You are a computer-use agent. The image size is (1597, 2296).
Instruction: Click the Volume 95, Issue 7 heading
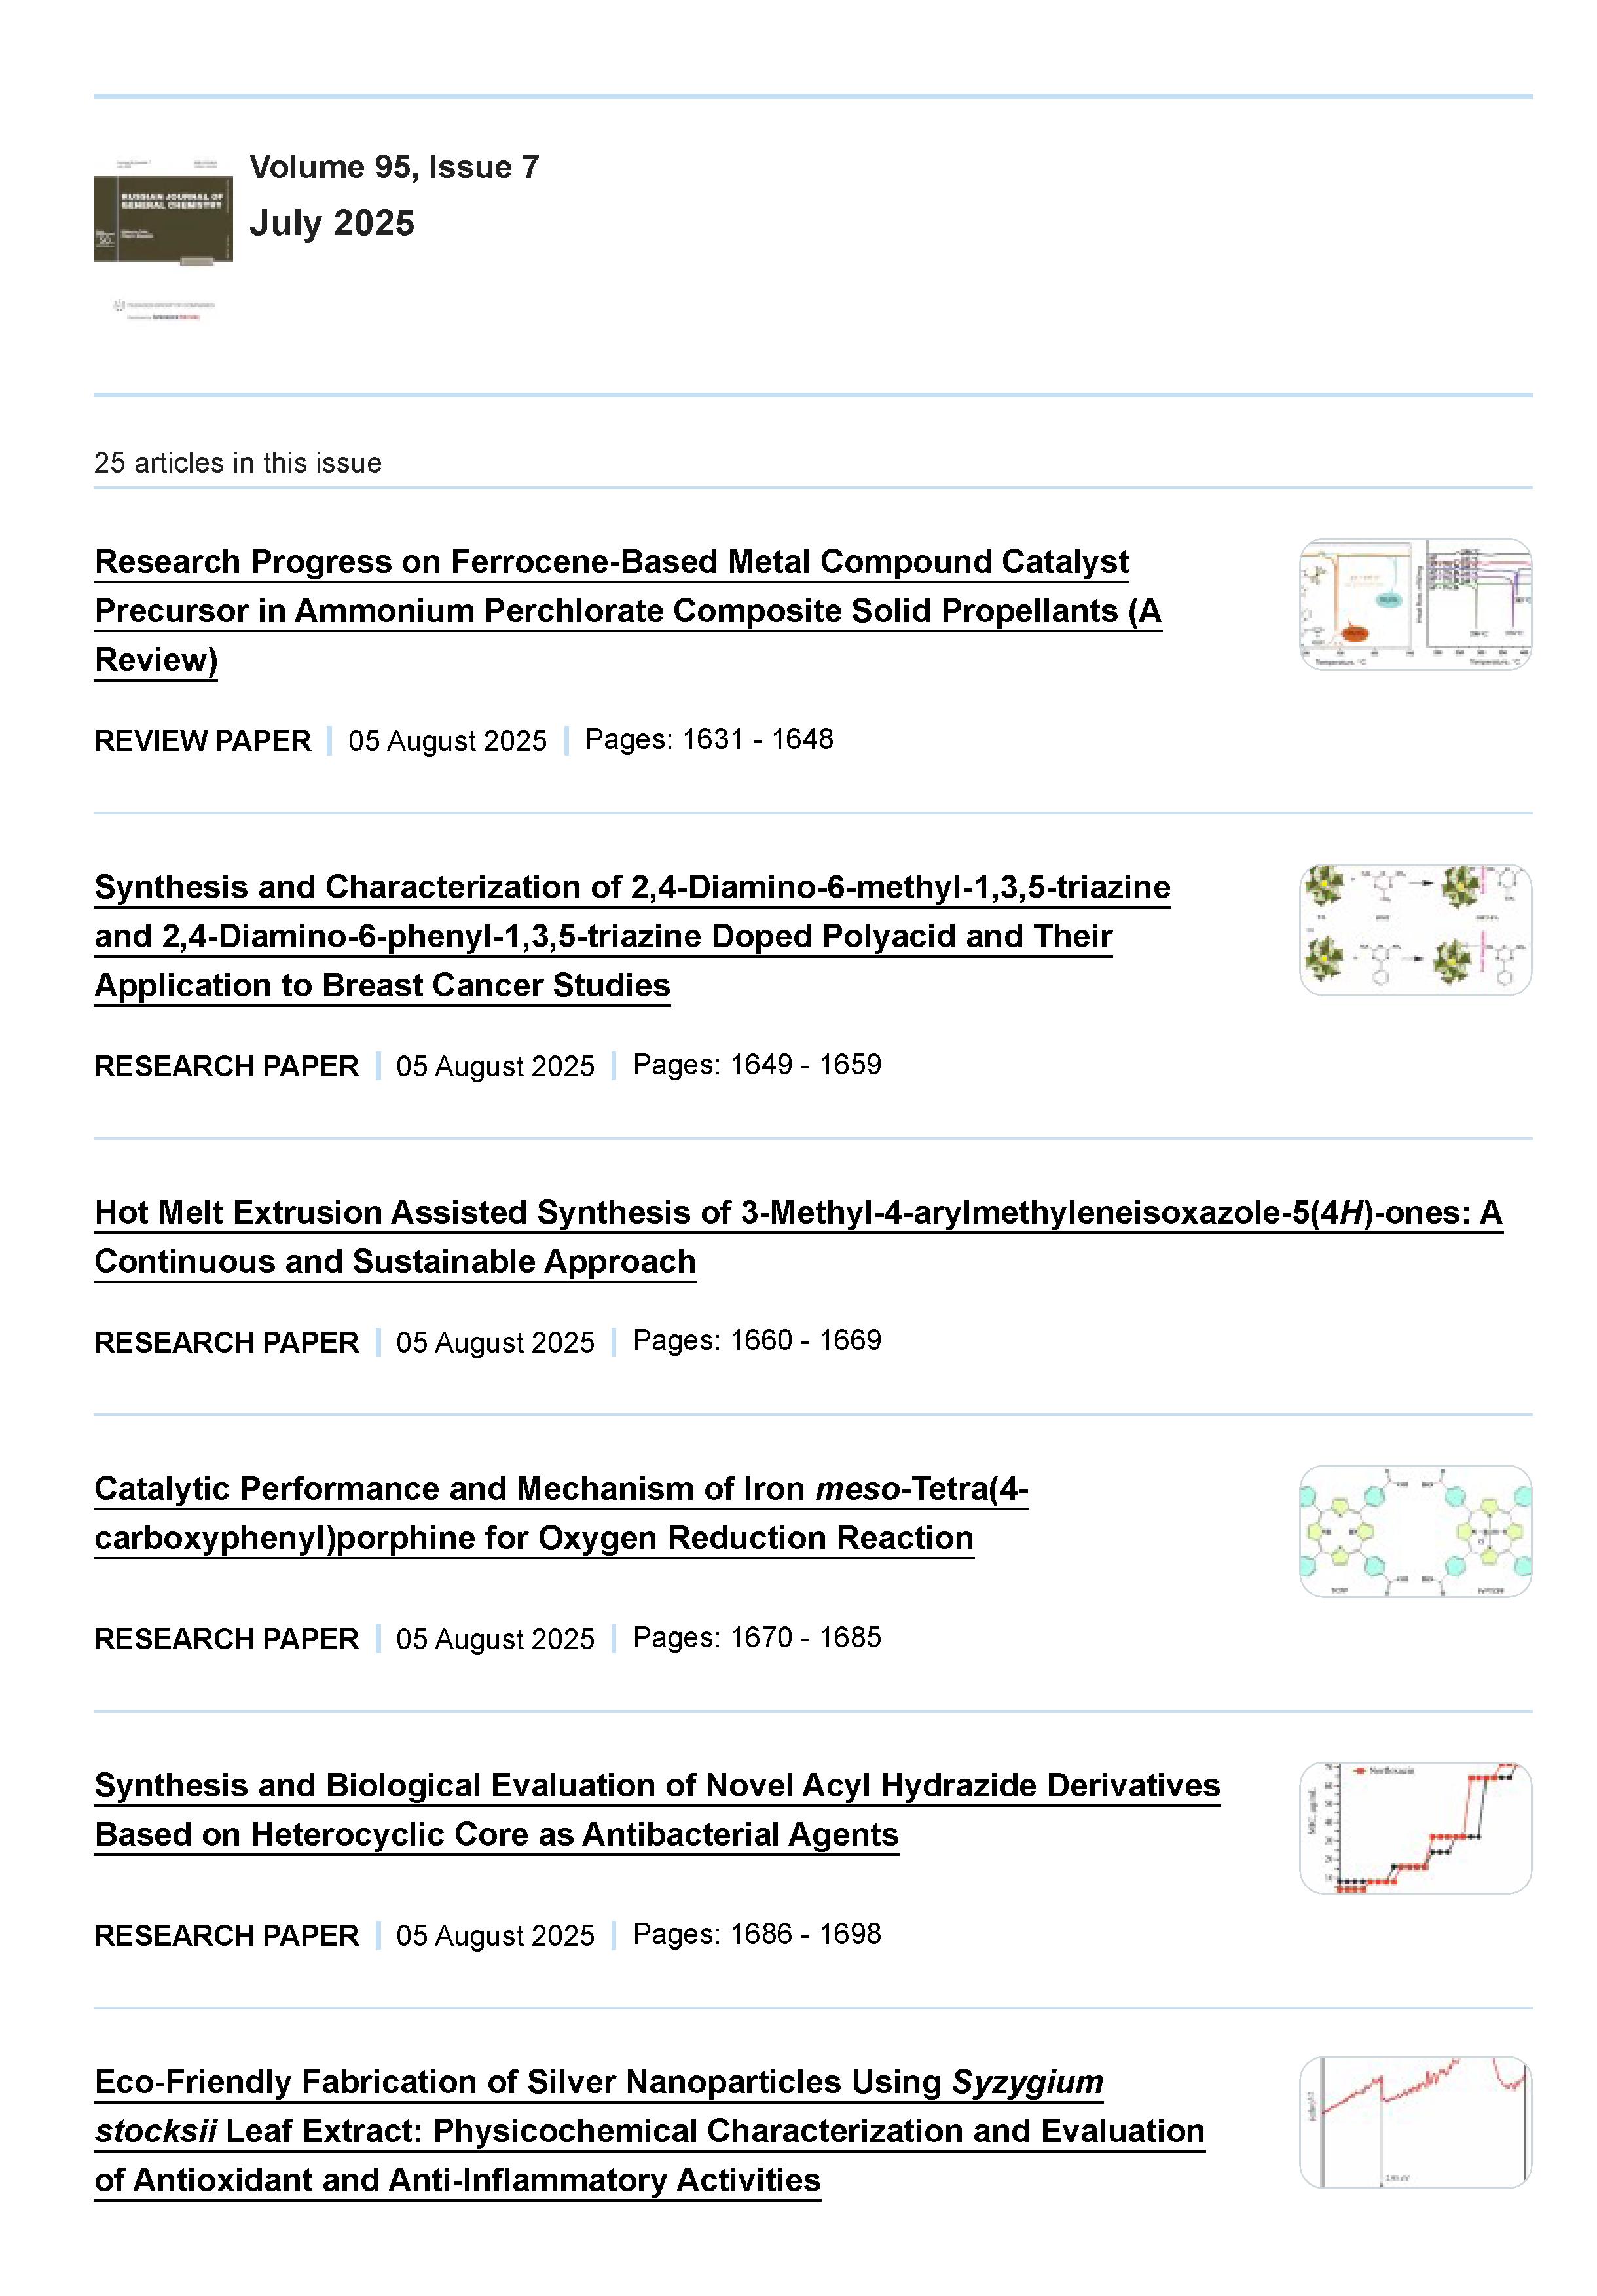coord(394,167)
